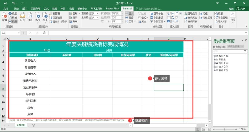Open the 设置 gear settings
This screenshot has height=132, width=249.
[x=13, y=14]
